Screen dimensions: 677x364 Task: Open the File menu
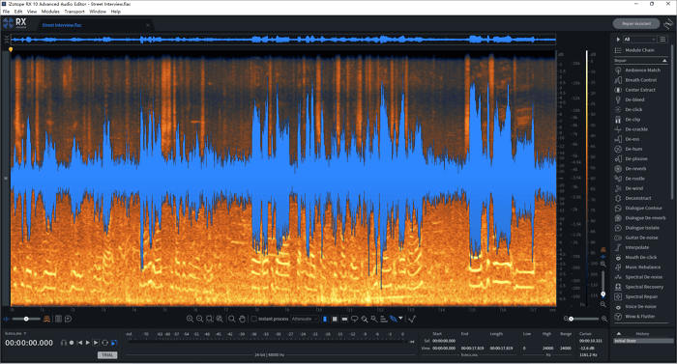[x=6, y=12]
